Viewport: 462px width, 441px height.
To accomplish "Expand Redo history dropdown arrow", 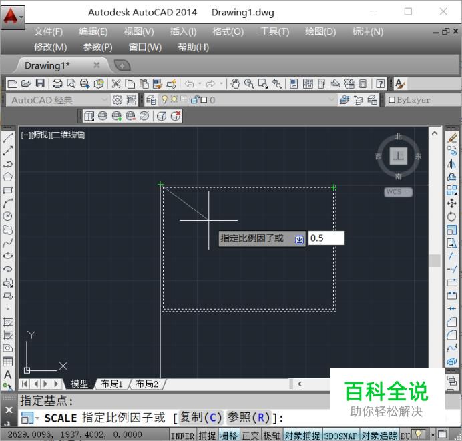I will (x=222, y=84).
